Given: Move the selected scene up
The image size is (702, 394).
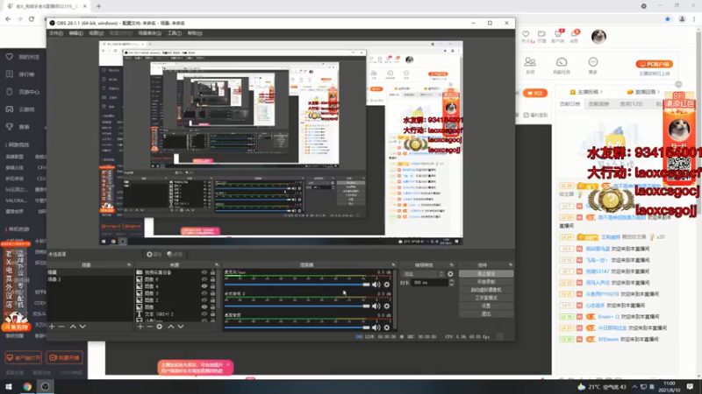Looking at the screenshot, I should pos(73,327).
